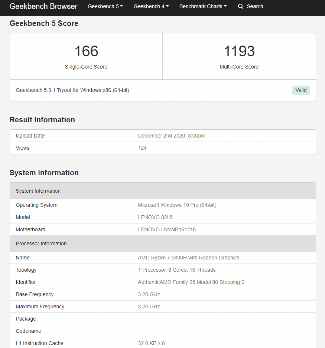Select the LENOVO LNVNB161216 motherboard value
The height and width of the screenshot is (348, 325).
click(x=167, y=229)
